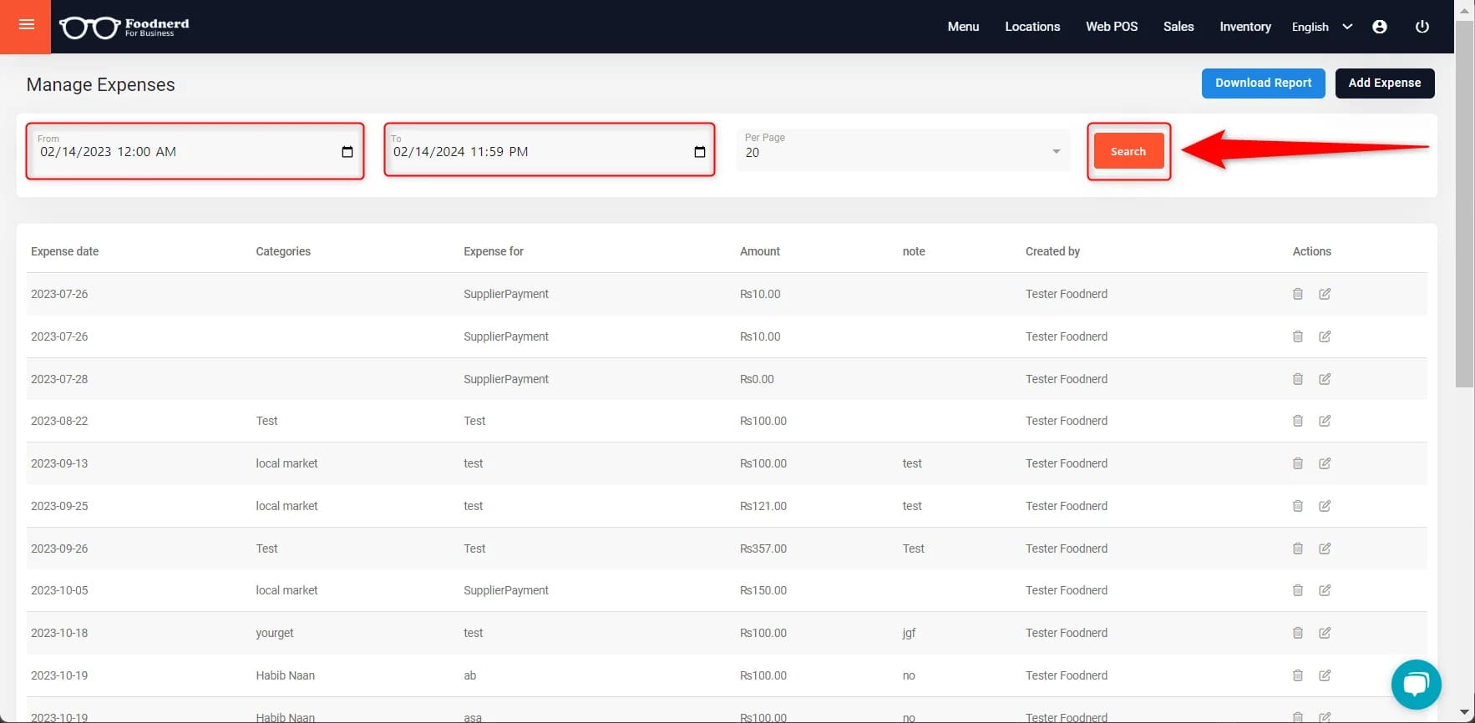Click the Add Expense button
This screenshot has width=1475, height=723.
click(1385, 83)
